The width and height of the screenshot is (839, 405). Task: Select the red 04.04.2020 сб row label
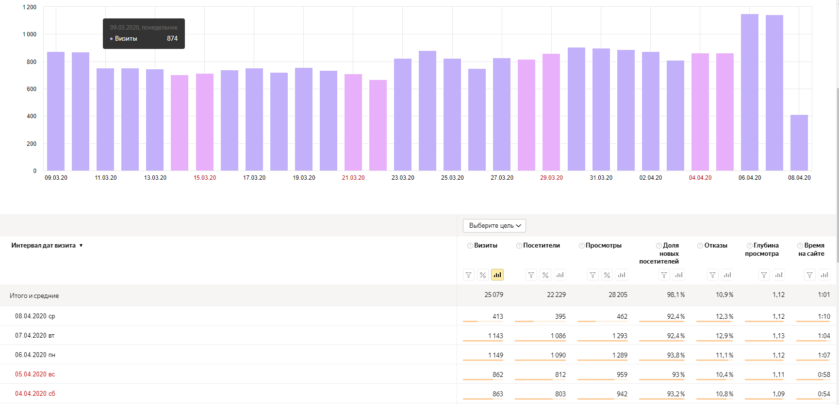[x=35, y=394]
